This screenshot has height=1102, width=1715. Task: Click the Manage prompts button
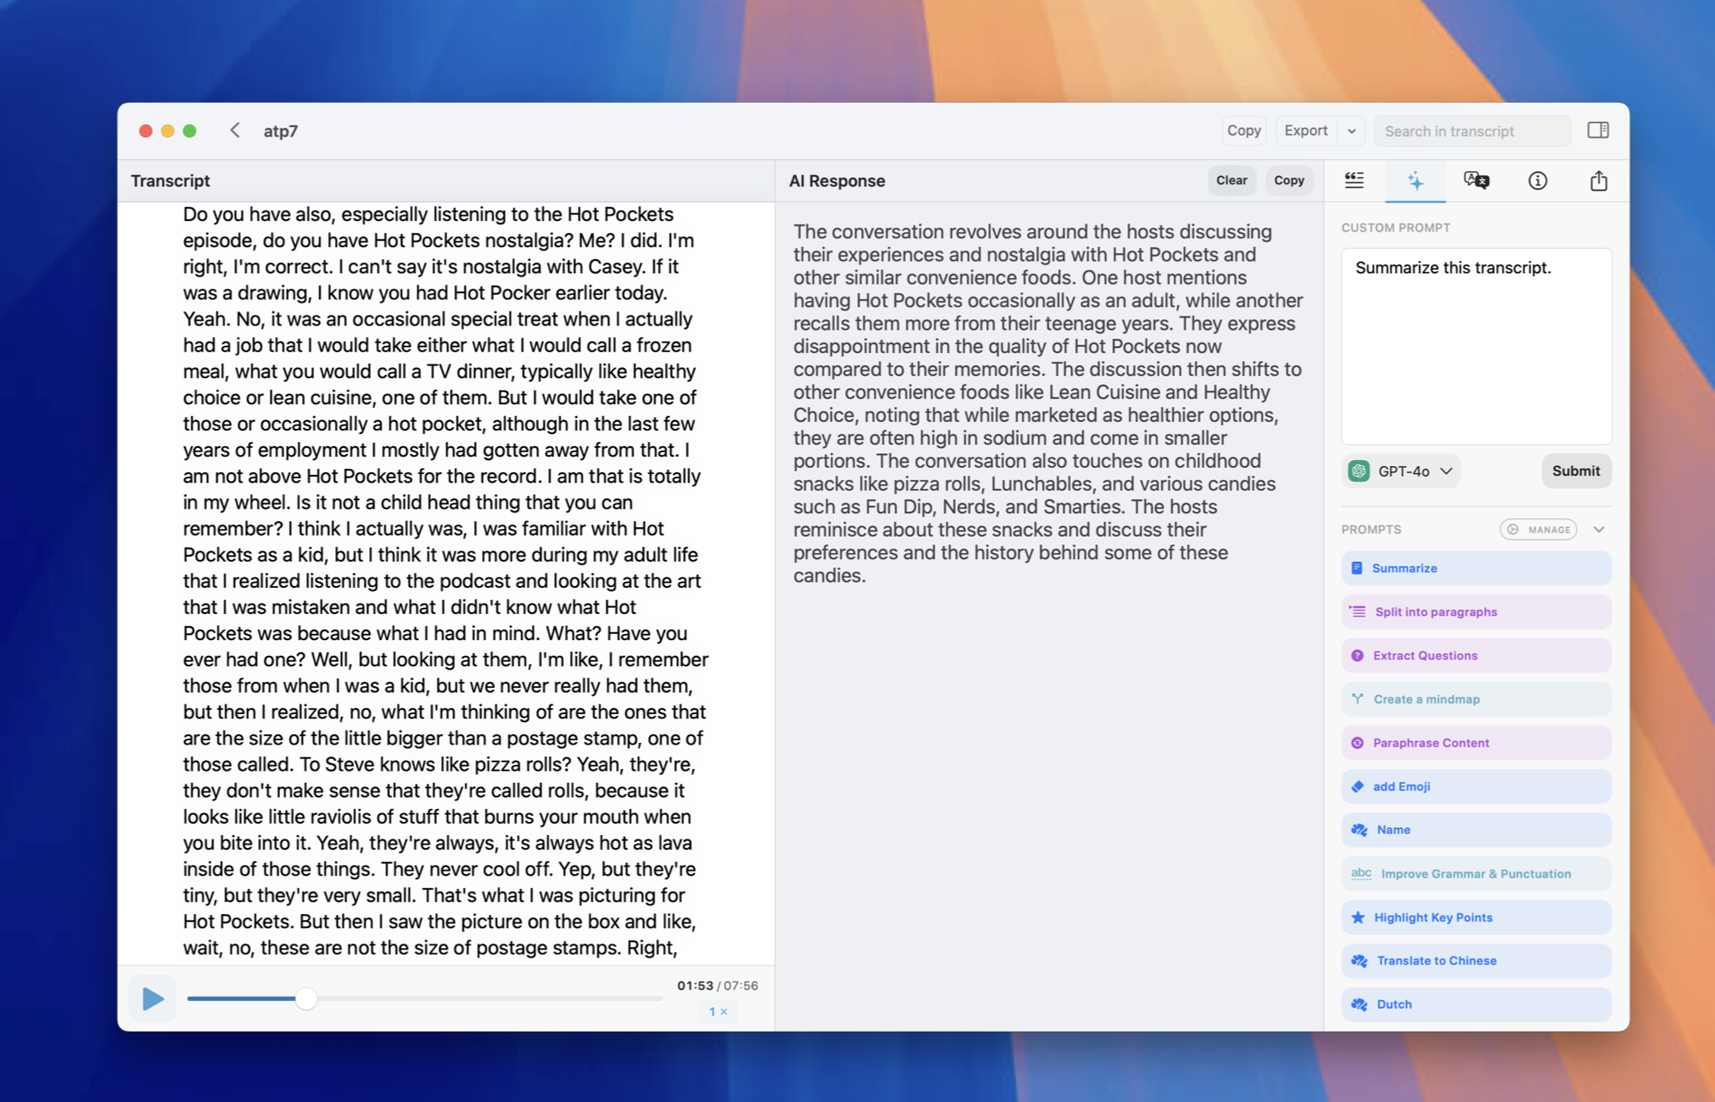1538,530
